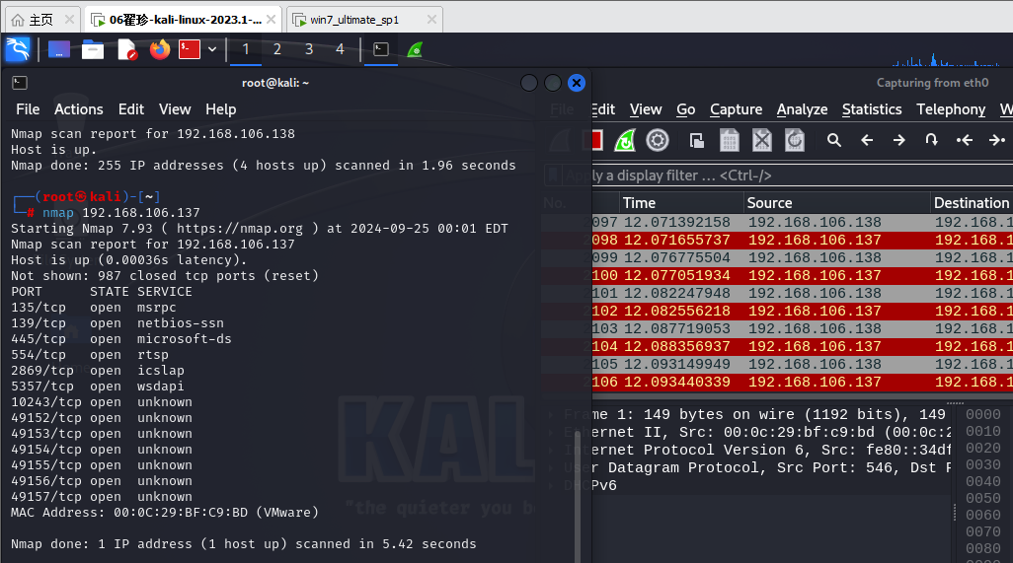The image size is (1013, 563).
Task: Sort packets by the Destination column
Action: click(x=972, y=203)
